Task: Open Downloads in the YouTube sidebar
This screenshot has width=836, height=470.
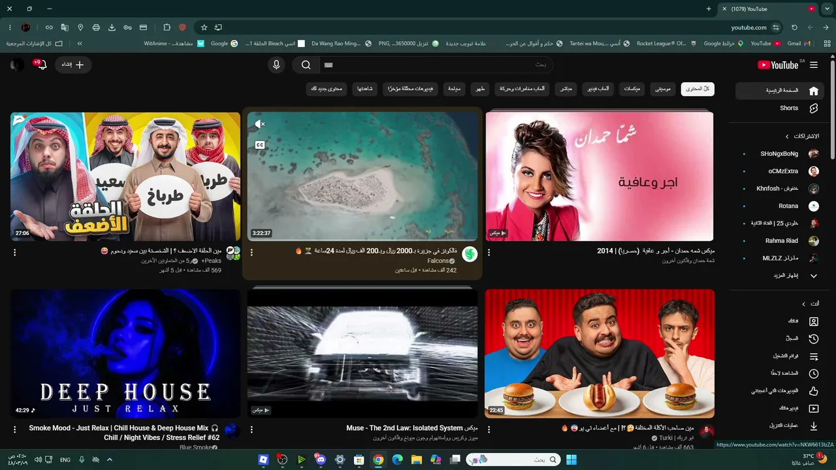Action: coord(814,426)
